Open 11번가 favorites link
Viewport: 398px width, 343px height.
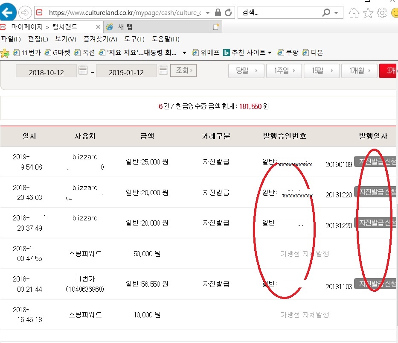click(x=27, y=53)
